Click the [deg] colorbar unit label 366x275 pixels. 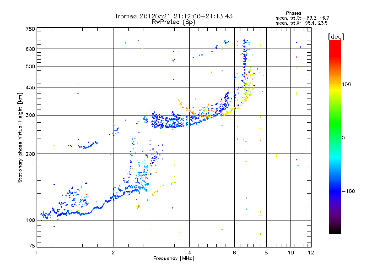(x=336, y=36)
